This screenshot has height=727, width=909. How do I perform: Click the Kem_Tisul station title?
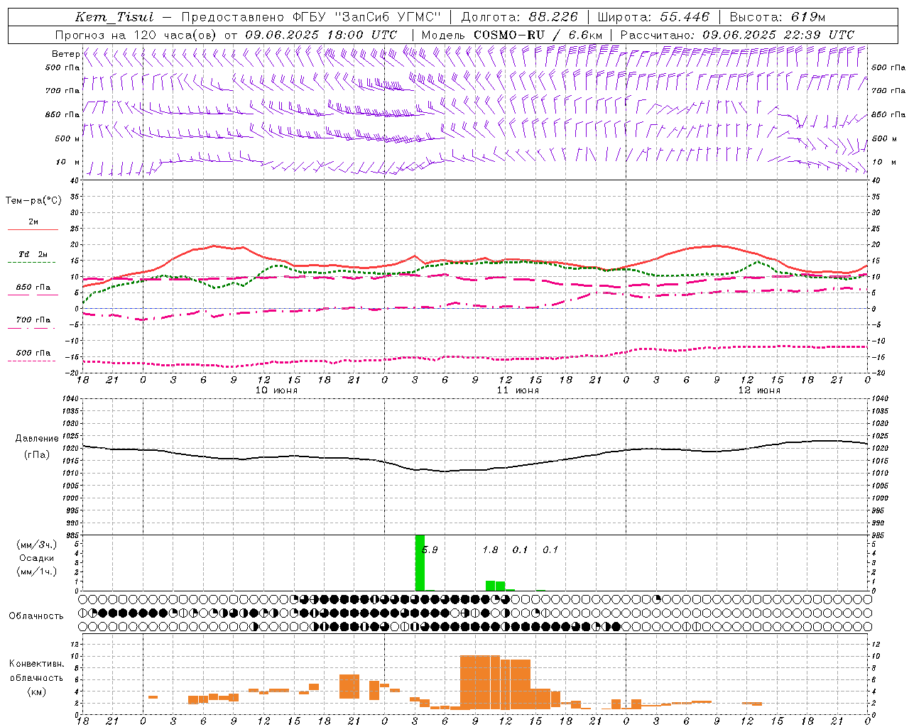click(114, 17)
